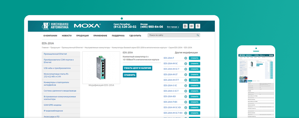Select Преобразователи COM-портов в Ethernet sidebar item
Screen dimensions: 299x118
point(61,61)
